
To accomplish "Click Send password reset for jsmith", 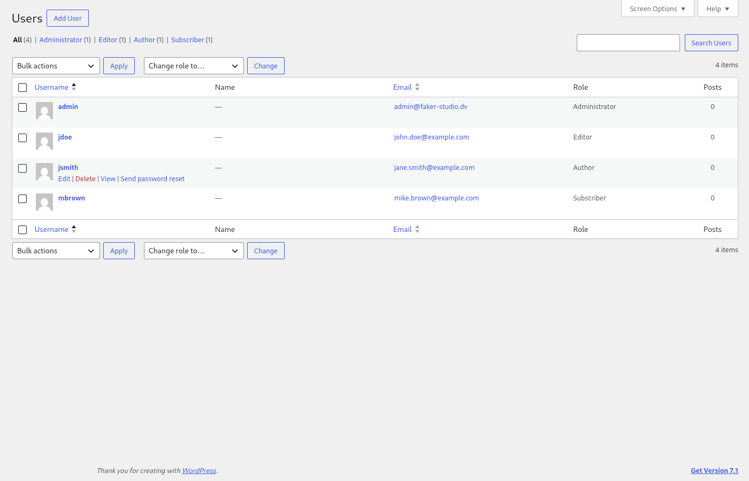I will coord(152,179).
